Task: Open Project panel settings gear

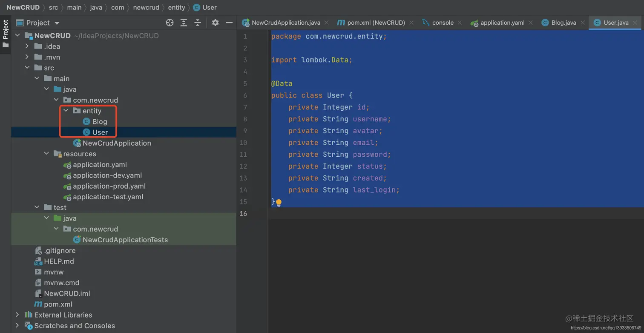Action: 215,23
